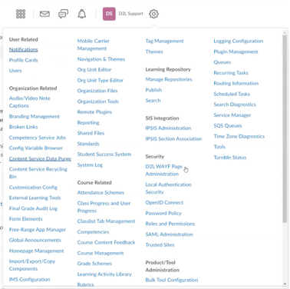Open Mobile Carrier Management

[94, 45]
